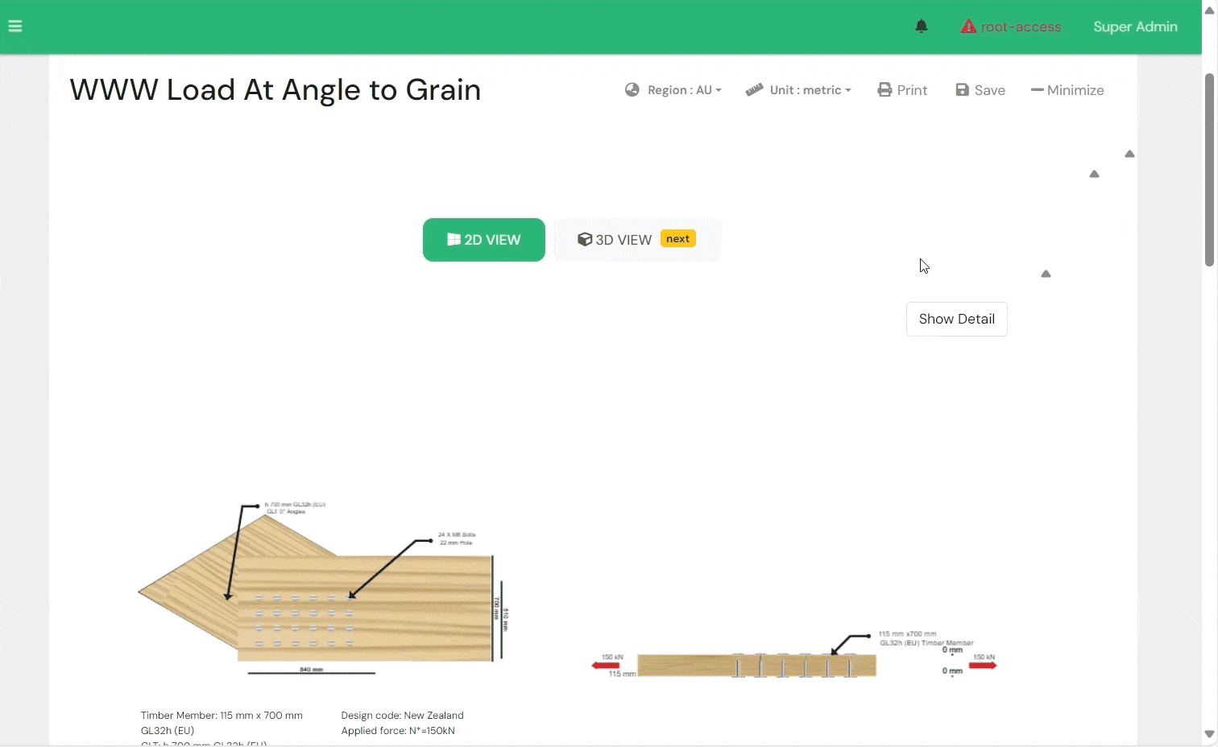This screenshot has height=747, width=1218.
Task: Click the scrollbar down arrow
Action: [1209, 734]
